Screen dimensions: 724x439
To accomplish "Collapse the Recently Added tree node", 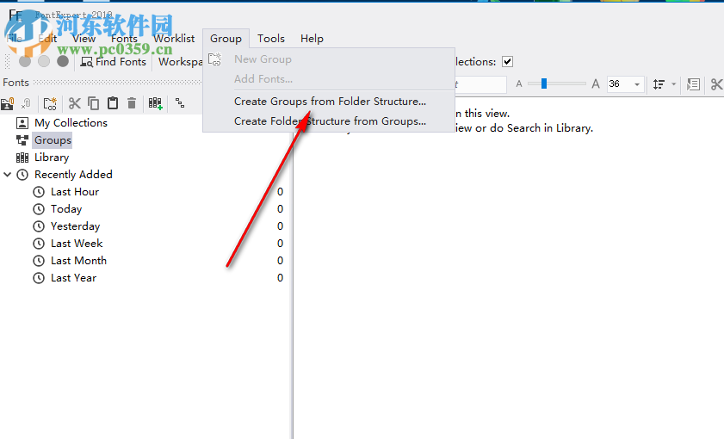I will [8, 175].
